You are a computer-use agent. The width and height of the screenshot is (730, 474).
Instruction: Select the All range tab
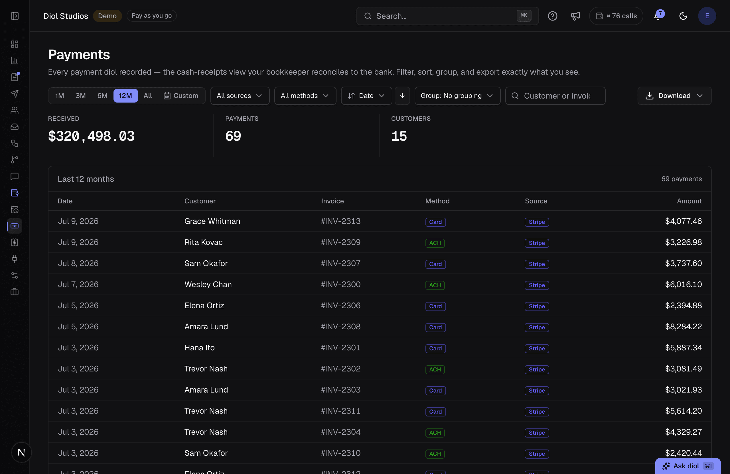147,96
